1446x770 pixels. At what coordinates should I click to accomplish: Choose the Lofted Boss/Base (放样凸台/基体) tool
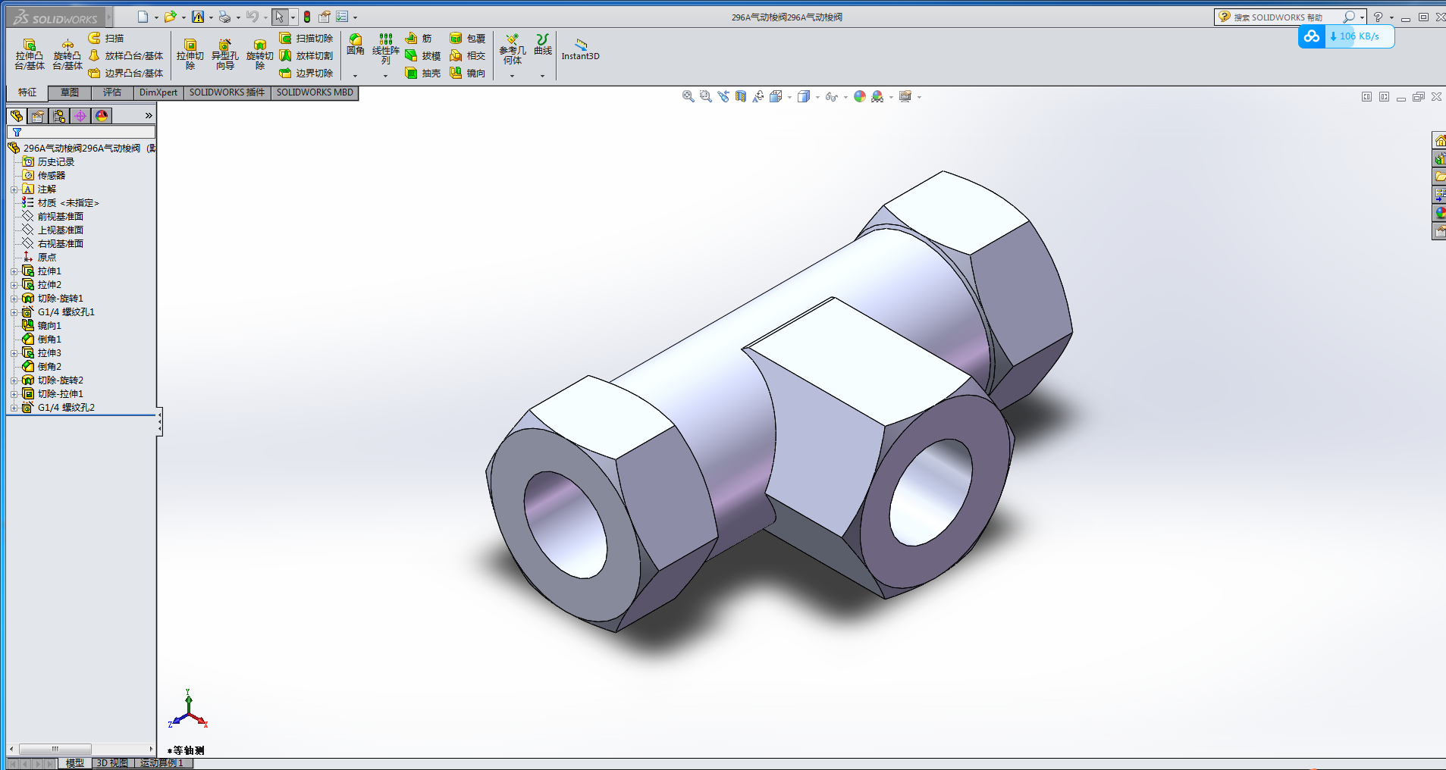pyautogui.click(x=126, y=55)
